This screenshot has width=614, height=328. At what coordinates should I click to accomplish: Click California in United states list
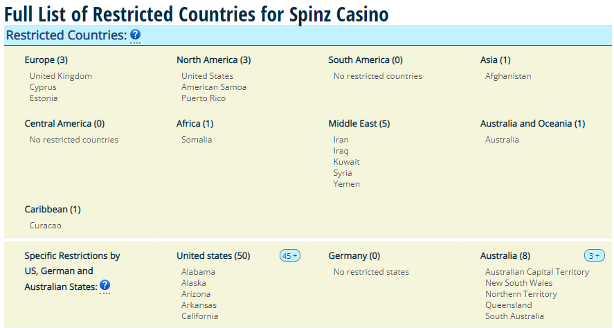199,316
